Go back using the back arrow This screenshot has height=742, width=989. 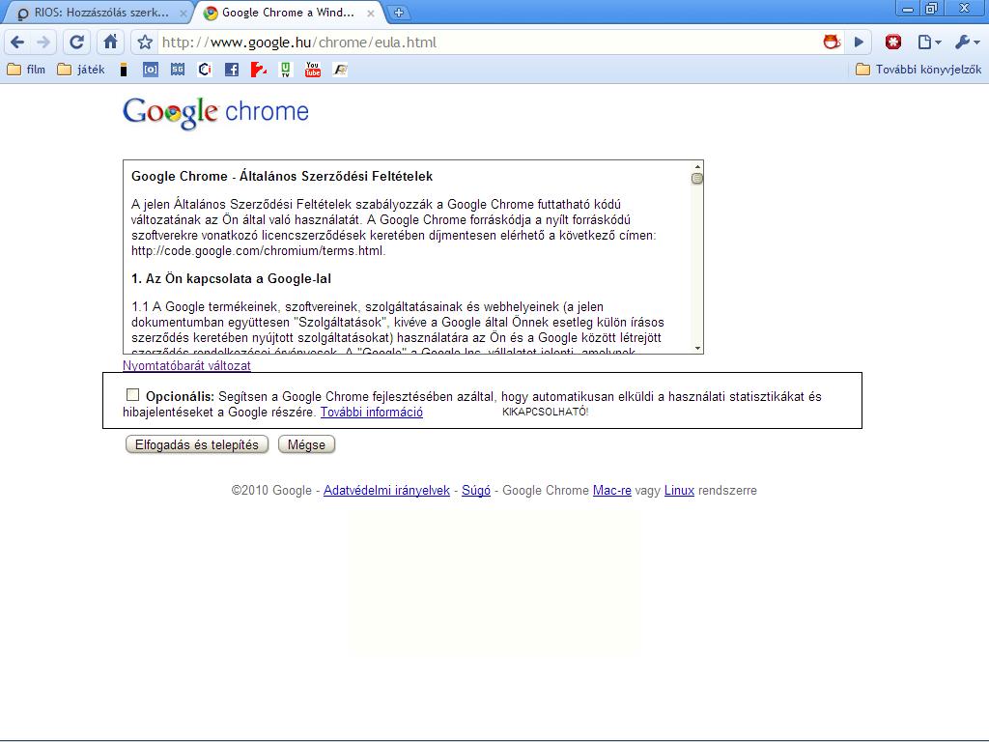(17, 43)
